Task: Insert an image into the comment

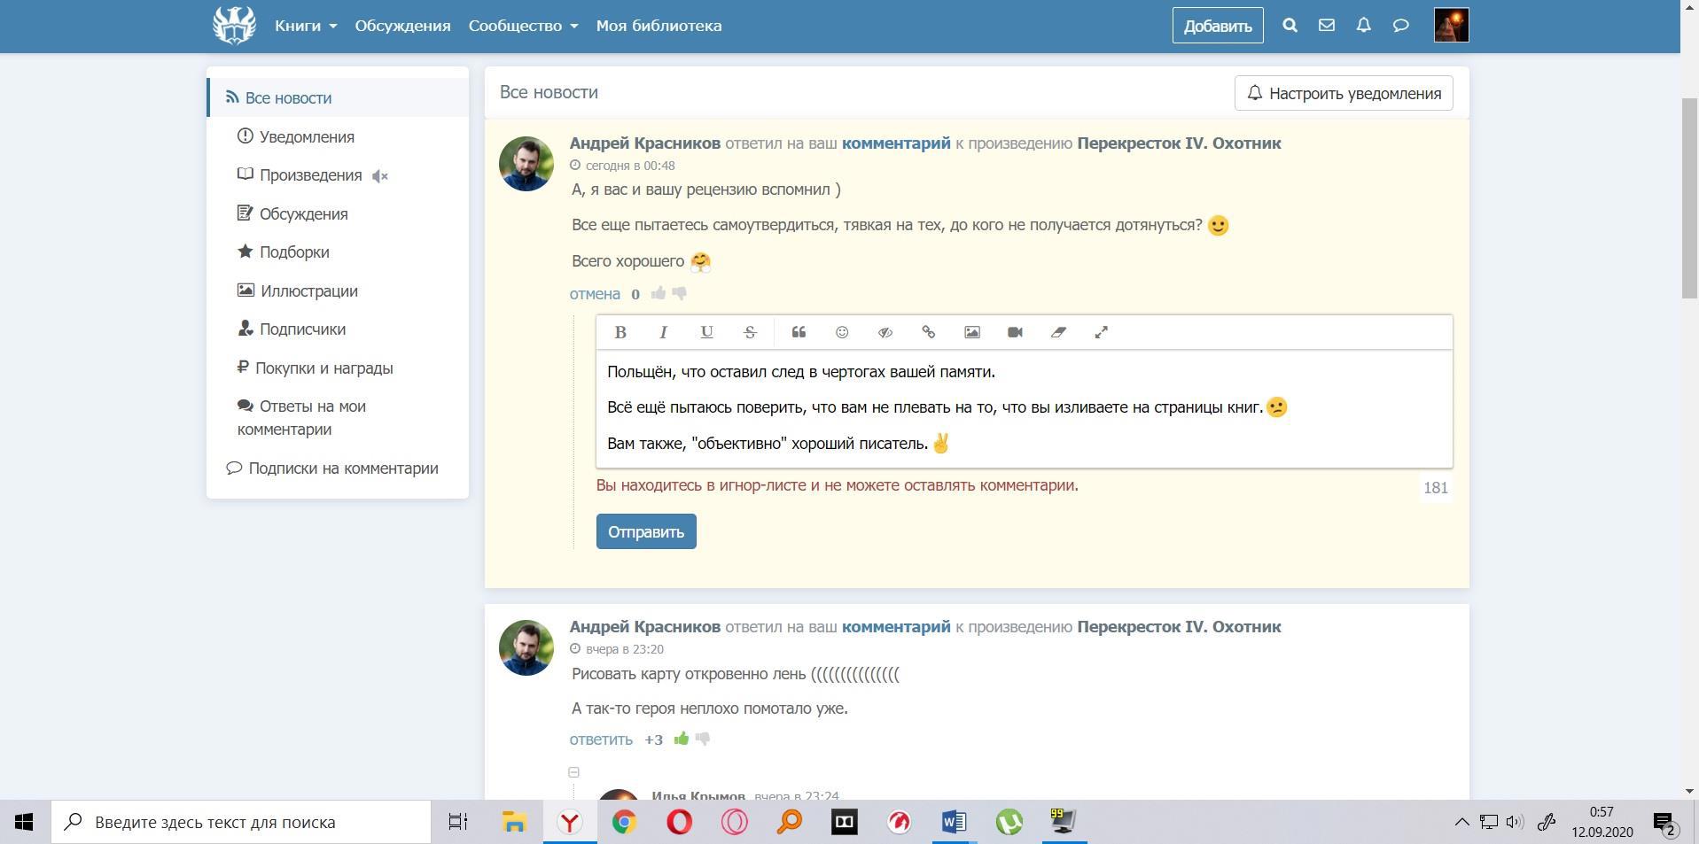Action: click(x=971, y=332)
